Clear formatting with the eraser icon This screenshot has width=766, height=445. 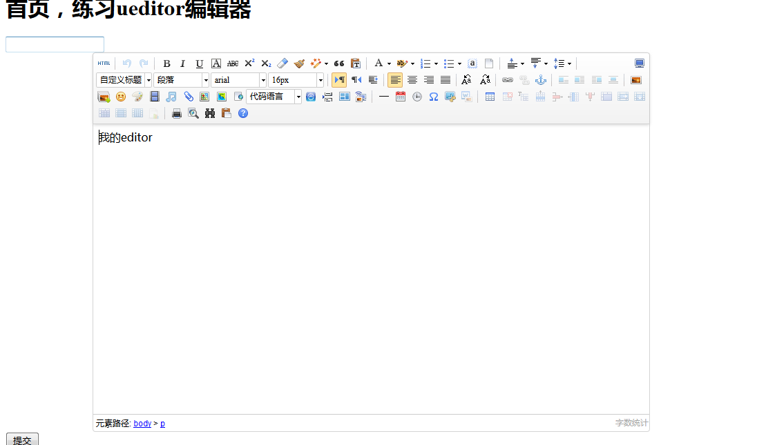(283, 63)
